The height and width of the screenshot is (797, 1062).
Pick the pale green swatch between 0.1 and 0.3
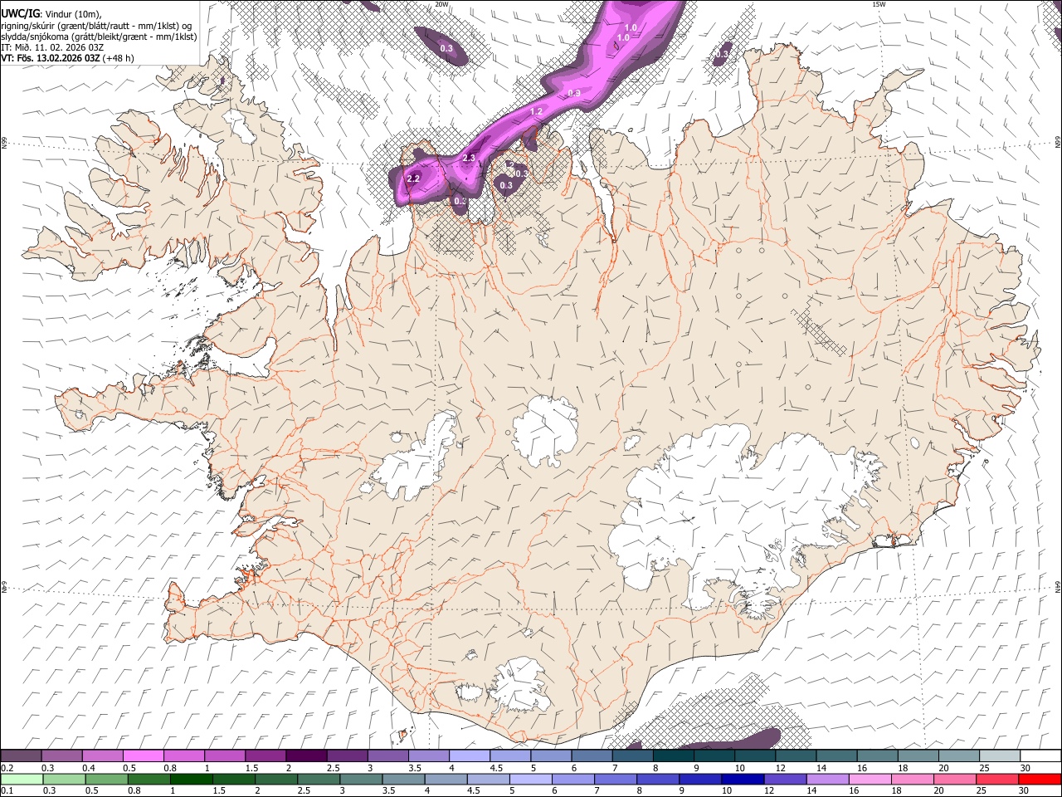[22, 779]
